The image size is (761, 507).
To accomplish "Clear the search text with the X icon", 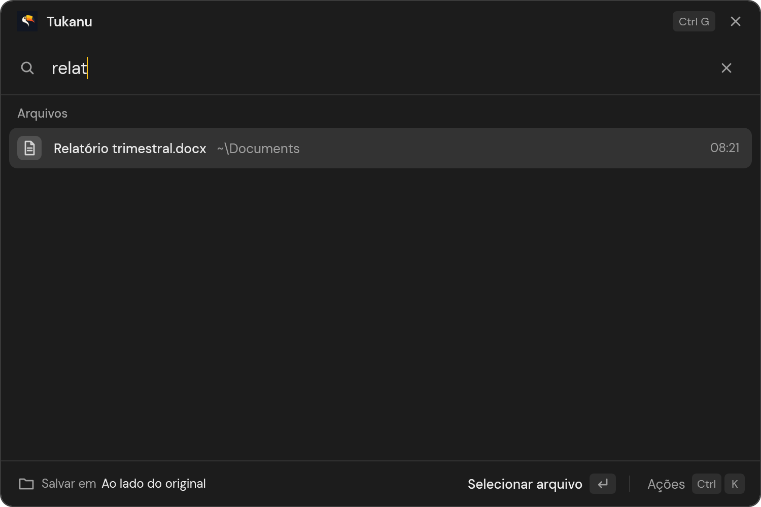I will pos(727,68).
